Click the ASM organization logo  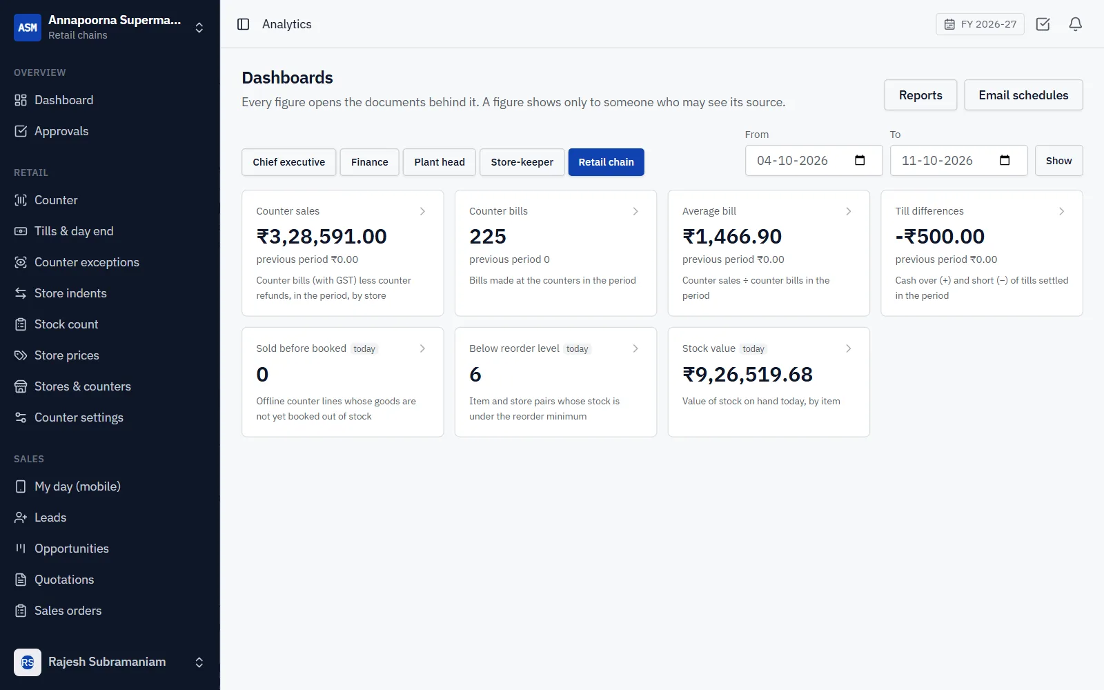click(28, 28)
